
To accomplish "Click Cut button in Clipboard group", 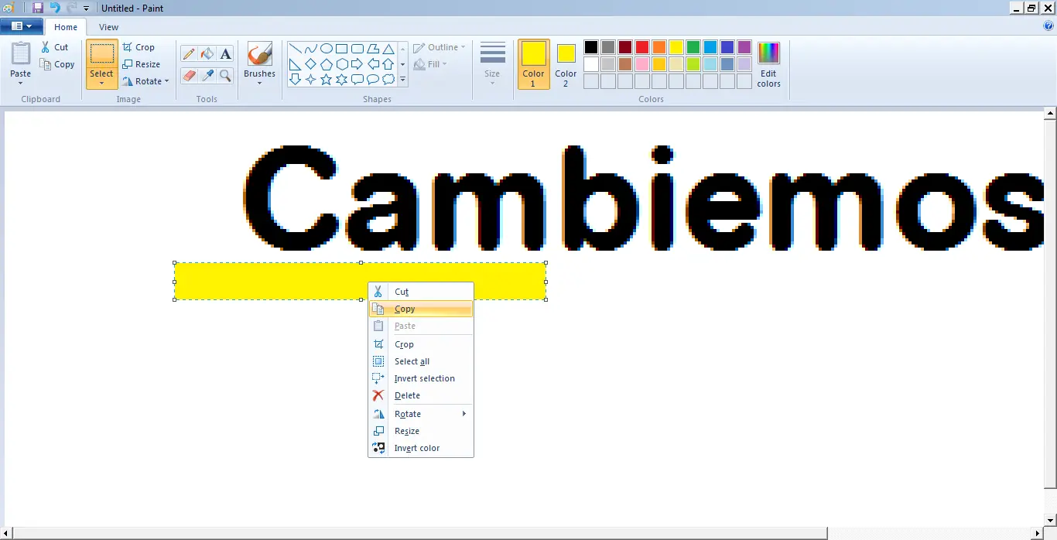I will click(x=55, y=47).
